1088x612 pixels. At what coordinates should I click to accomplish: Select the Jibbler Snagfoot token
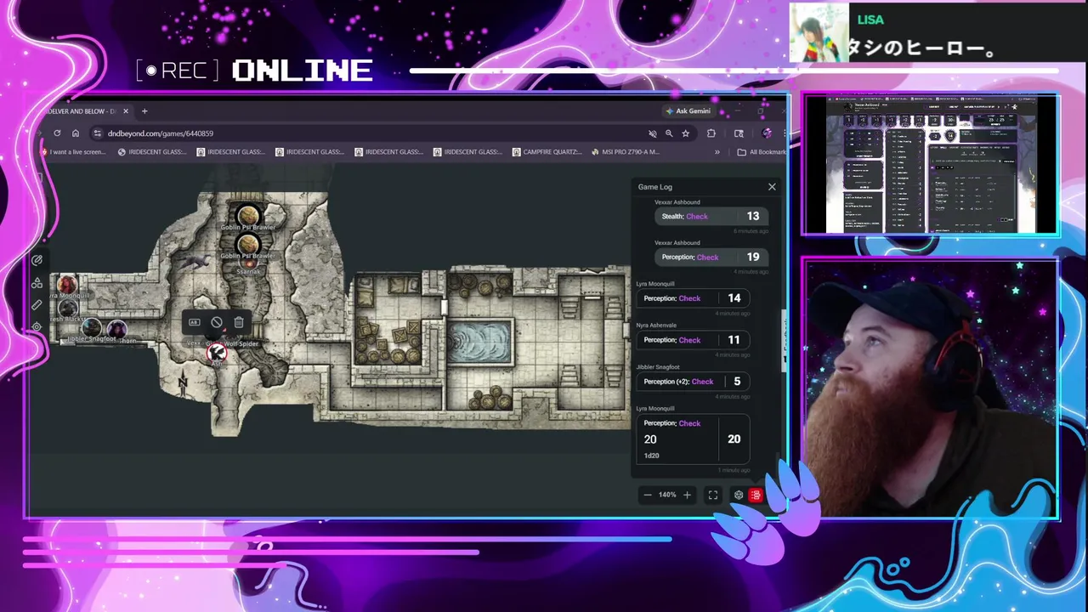coord(91,329)
